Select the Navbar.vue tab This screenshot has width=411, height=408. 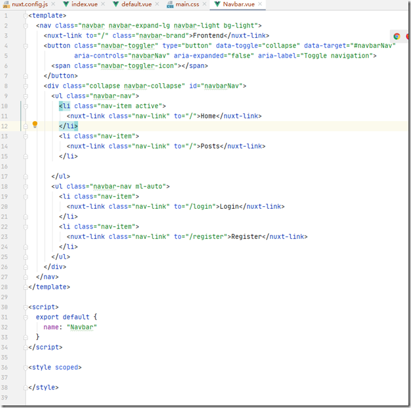(239, 4)
